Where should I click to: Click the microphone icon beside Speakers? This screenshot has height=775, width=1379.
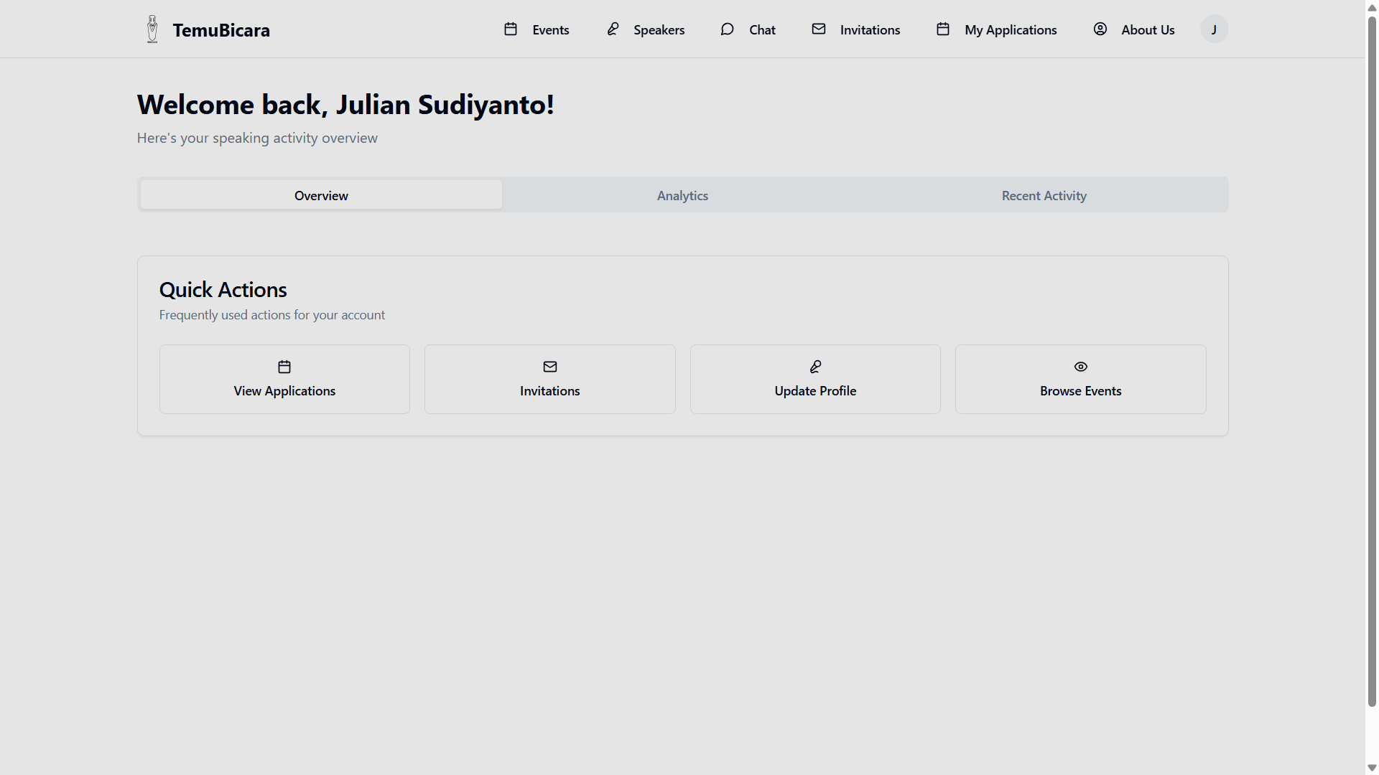613,29
